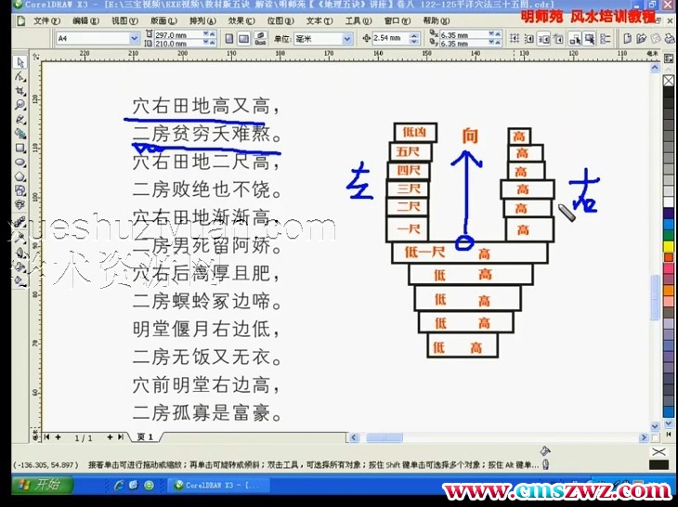The height and width of the screenshot is (507, 678).
Task: Open the 文件(F) menu
Action: coord(47,20)
